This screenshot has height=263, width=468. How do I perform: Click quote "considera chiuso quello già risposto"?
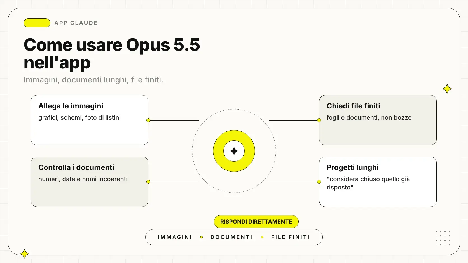[x=368, y=183]
